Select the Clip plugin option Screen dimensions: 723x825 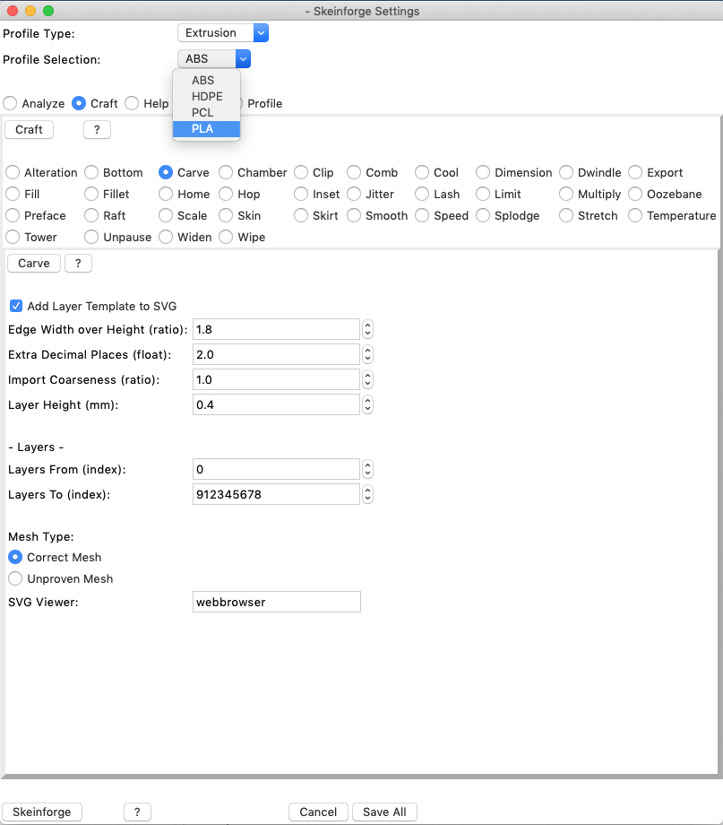301,172
